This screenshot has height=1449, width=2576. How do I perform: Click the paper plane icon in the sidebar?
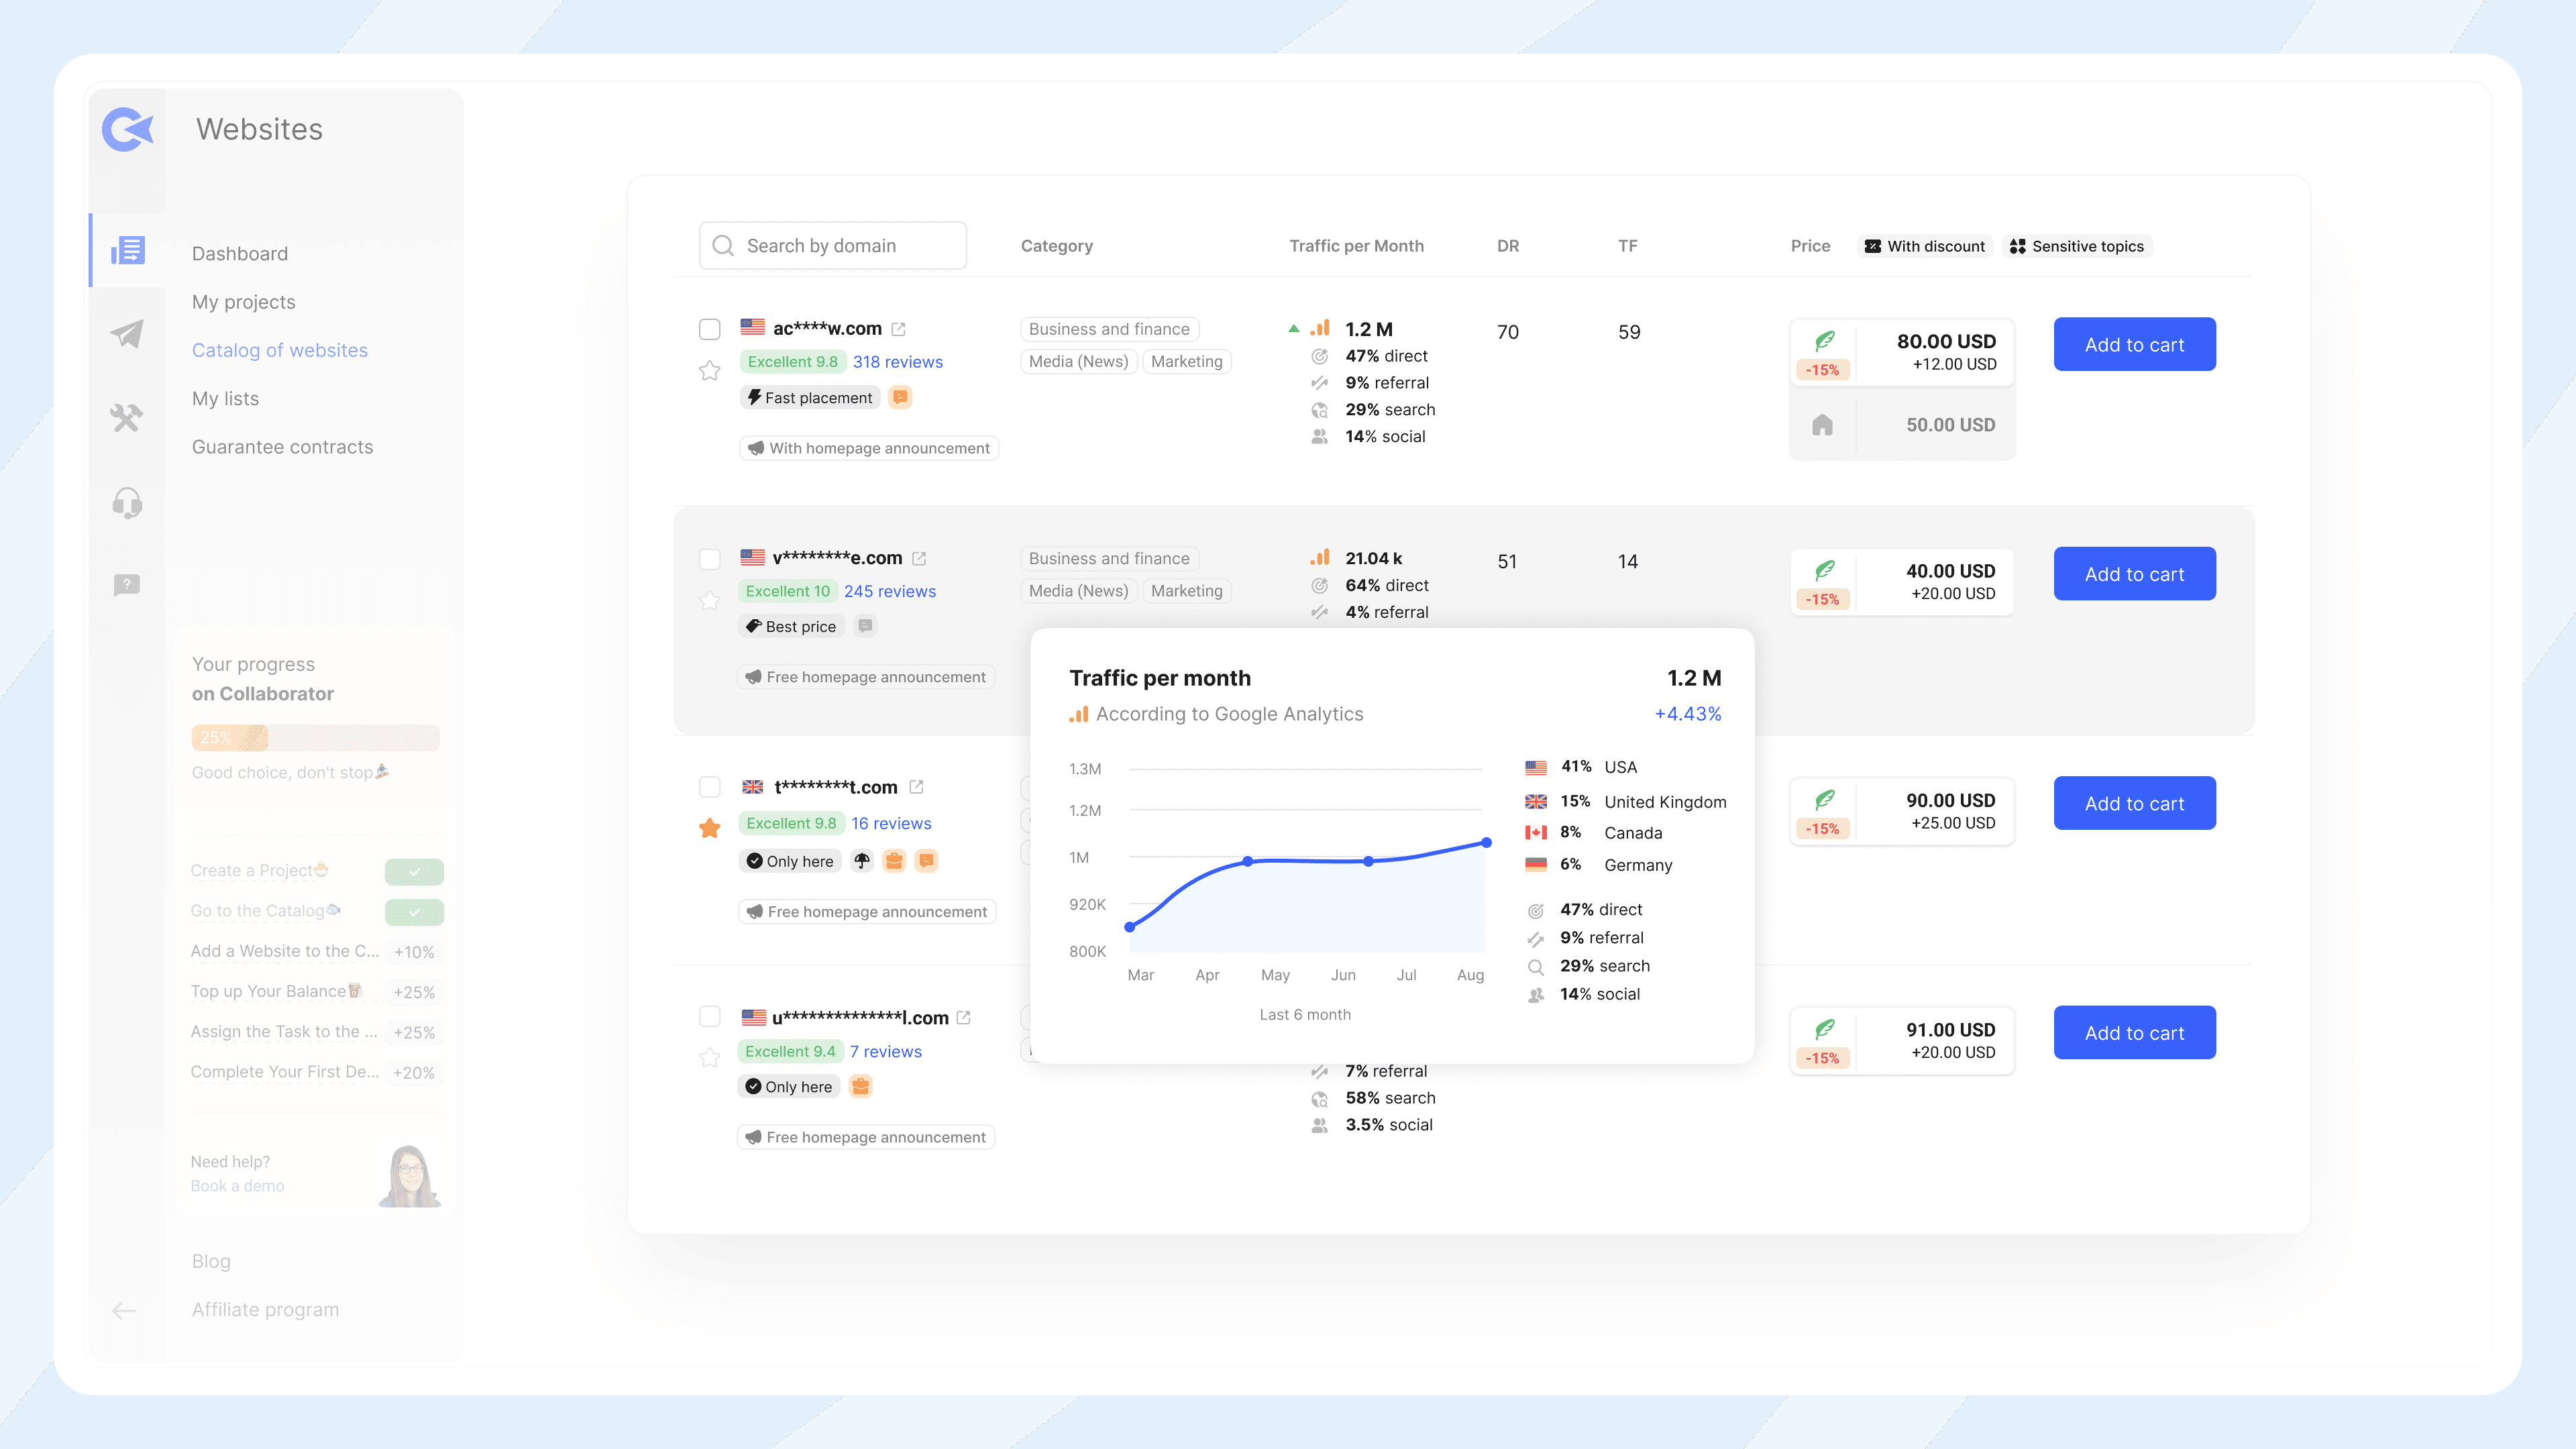[x=127, y=335]
